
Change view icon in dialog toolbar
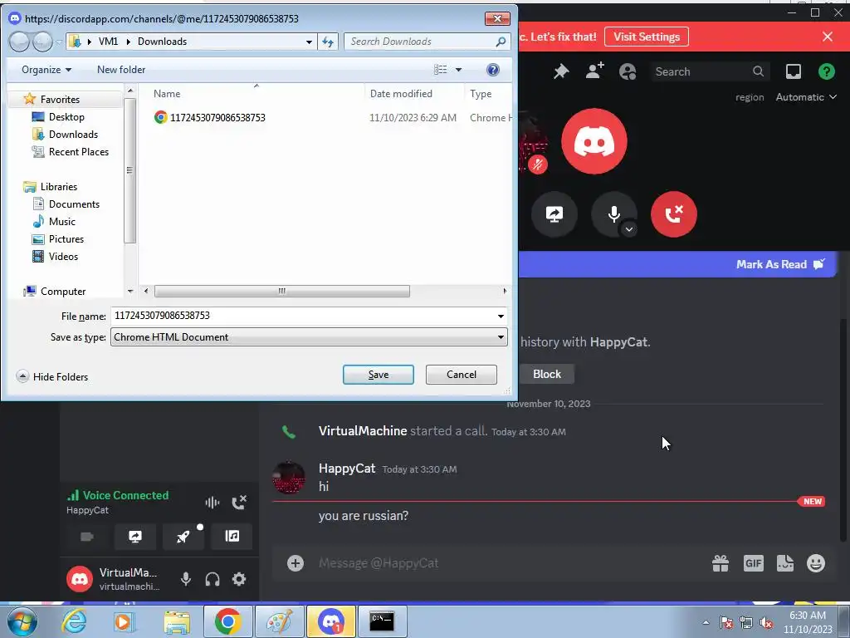click(440, 70)
